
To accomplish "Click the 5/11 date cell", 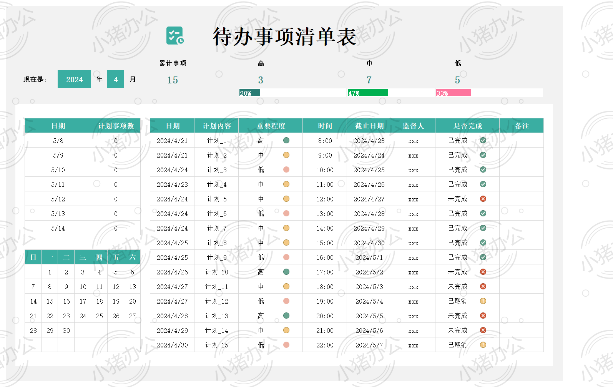I will pyautogui.click(x=58, y=184).
